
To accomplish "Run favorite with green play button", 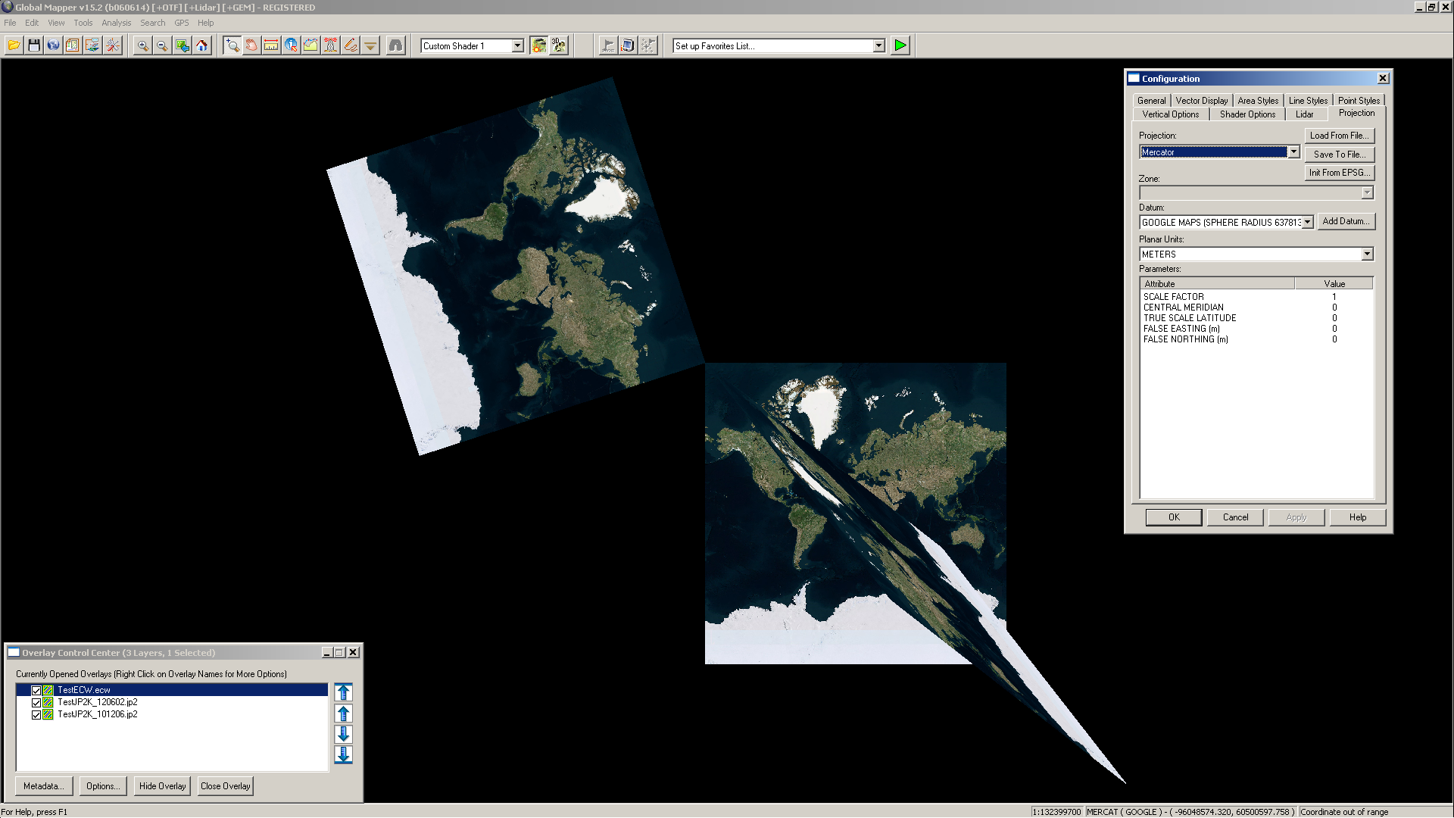I will [x=900, y=46].
